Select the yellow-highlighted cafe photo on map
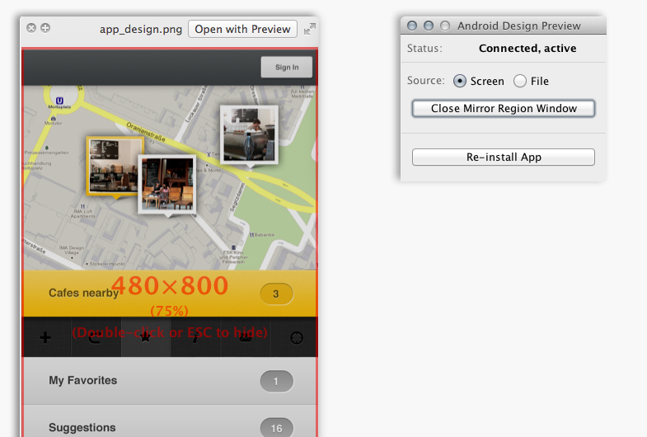This screenshot has width=647, height=437. coord(114,166)
